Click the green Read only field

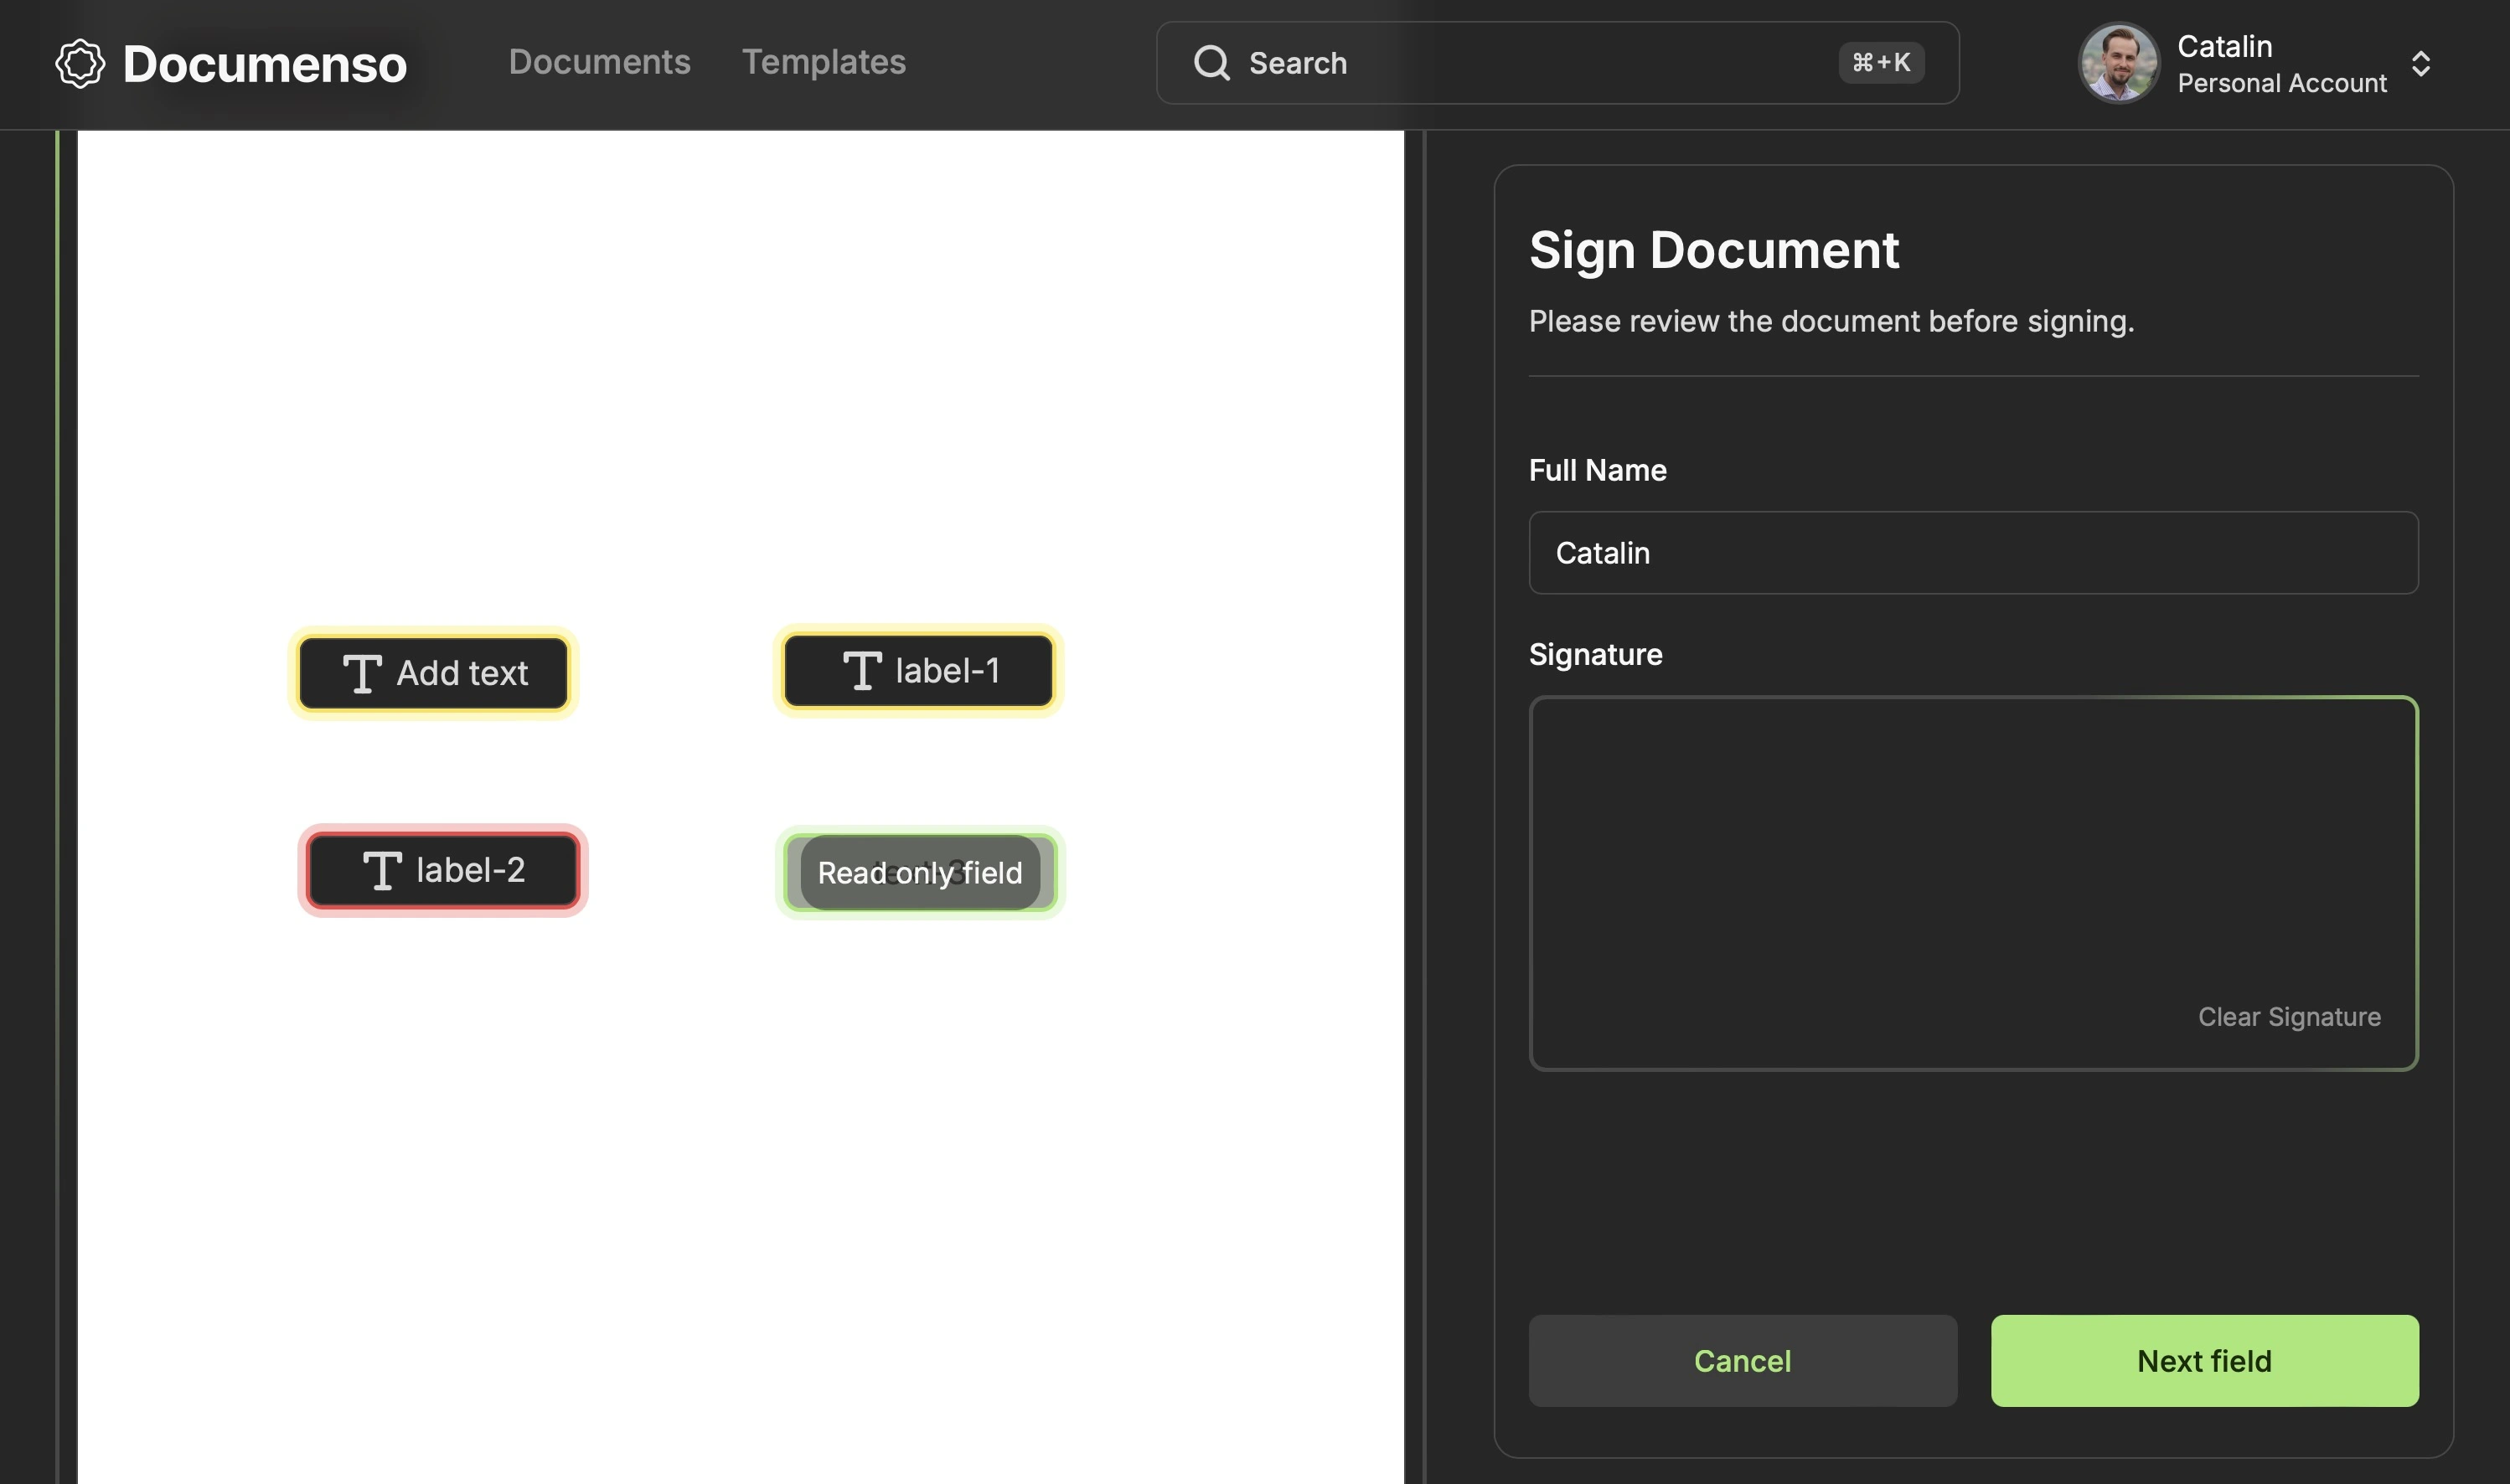[919, 873]
